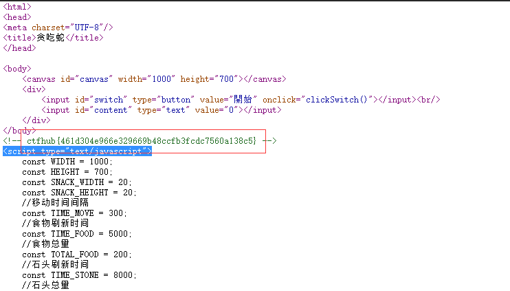The height and width of the screenshot is (291, 510).
Task: Click the meta charset UTF-8 line
Action: coord(58,28)
